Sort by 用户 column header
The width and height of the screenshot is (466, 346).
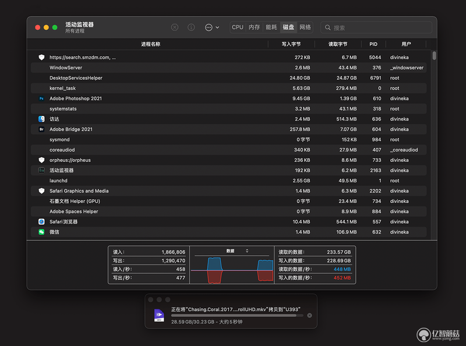[406, 44]
